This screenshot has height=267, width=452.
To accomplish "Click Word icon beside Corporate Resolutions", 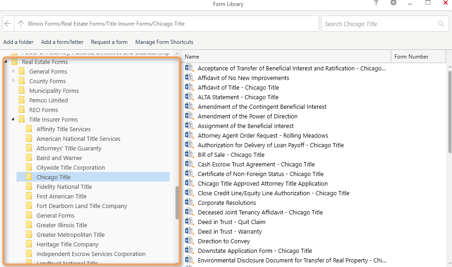I will tap(189, 202).
